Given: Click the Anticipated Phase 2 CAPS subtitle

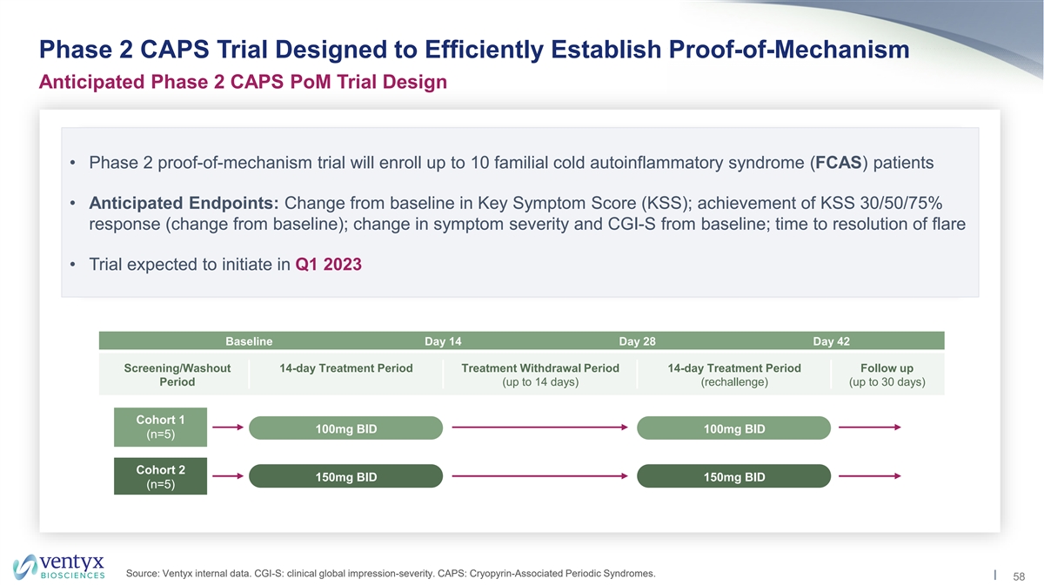Looking at the screenshot, I should click(243, 83).
